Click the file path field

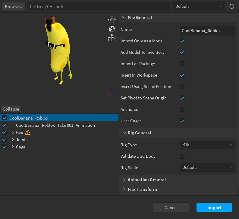(99, 7)
